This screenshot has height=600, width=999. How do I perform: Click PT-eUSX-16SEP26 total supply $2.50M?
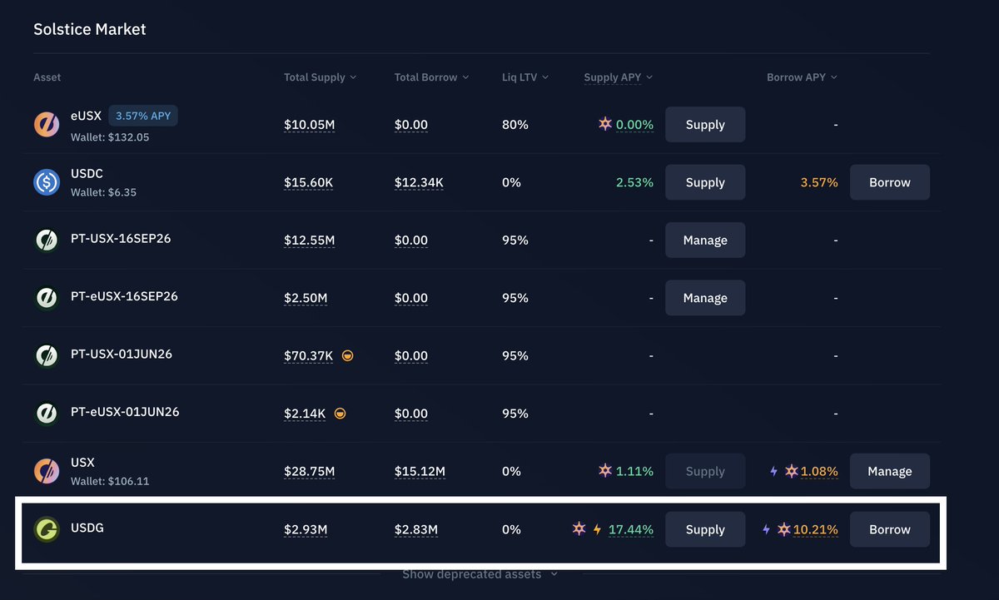coord(306,298)
